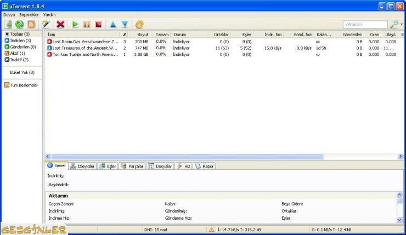Sort by the Tamam column header
This screenshot has height=235, width=406.
coord(161,35)
